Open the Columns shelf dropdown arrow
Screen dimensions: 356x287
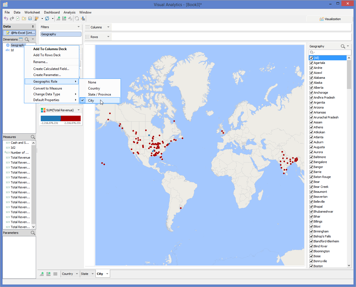click(x=108, y=27)
